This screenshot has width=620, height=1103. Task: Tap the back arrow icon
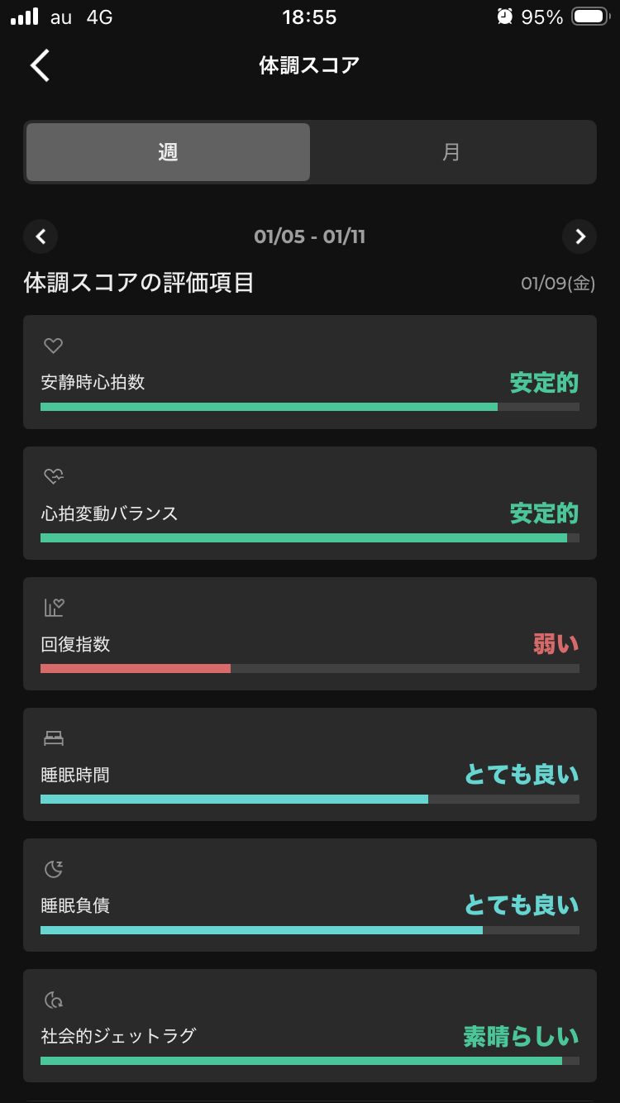click(x=40, y=65)
